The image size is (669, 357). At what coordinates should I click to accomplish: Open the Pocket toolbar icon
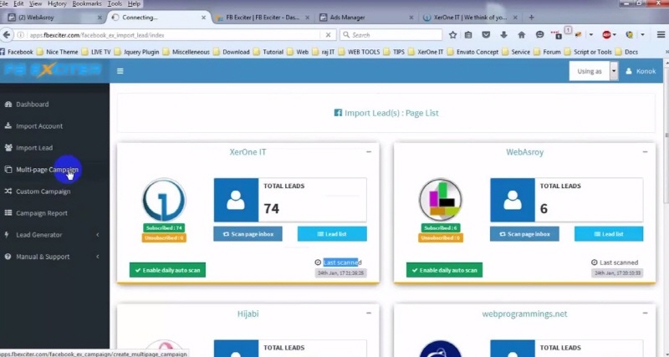486,35
